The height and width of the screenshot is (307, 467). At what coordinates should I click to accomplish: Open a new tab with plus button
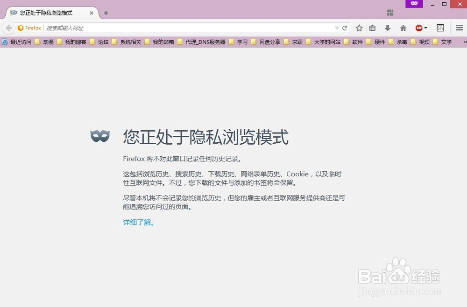coord(106,13)
